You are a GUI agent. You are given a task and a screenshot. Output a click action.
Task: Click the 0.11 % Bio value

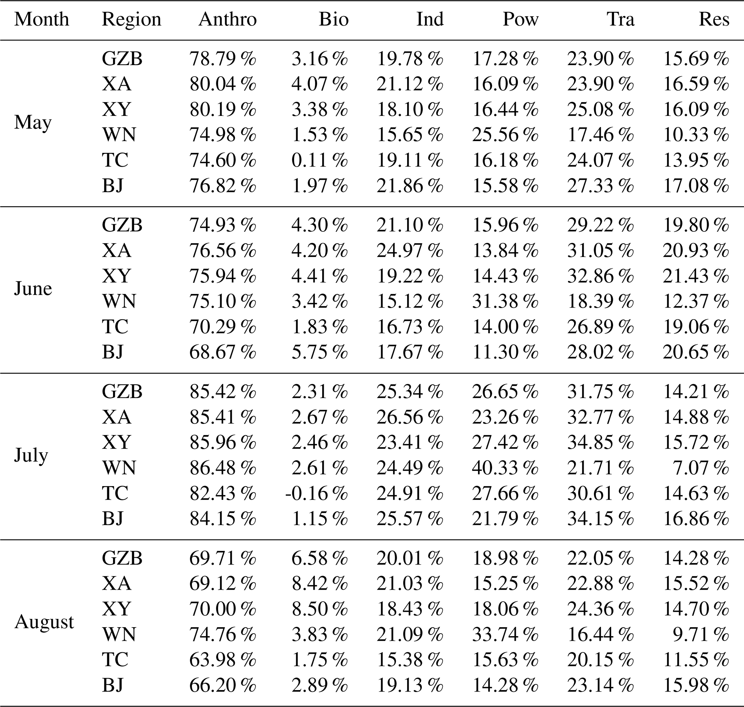(x=319, y=160)
